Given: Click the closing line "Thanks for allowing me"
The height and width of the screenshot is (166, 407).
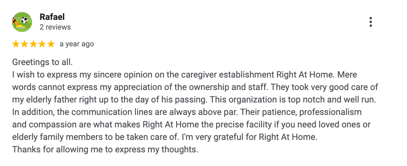Looking at the screenshot, I should [105, 150].
